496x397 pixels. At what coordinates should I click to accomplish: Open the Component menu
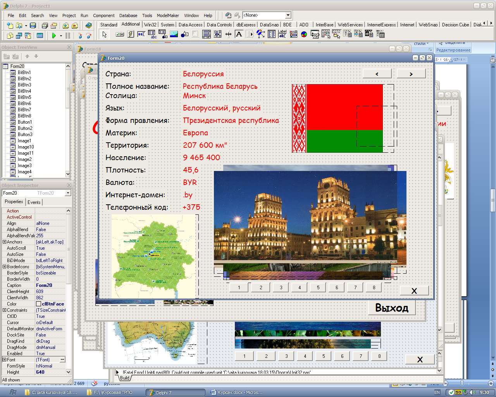click(x=103, y=16)
